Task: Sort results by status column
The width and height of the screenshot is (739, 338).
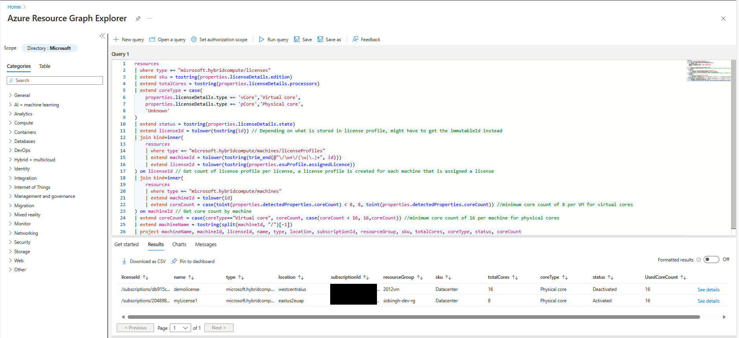Action: coord(610,277)
